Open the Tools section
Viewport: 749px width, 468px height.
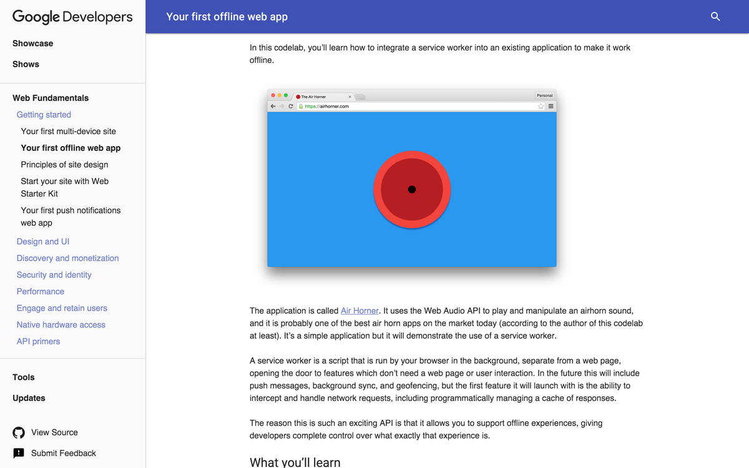coord(23,377)
